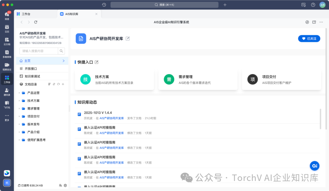Screen dimensions: 329x191
Task: Open 多维表格 in the left sidebar
Action: coord(7,54)
